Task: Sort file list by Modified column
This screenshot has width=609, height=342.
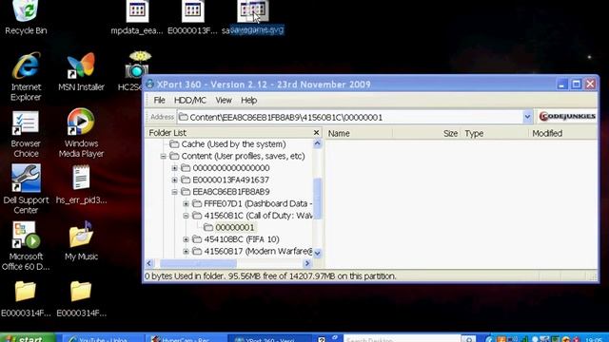Action: point(562,133)
